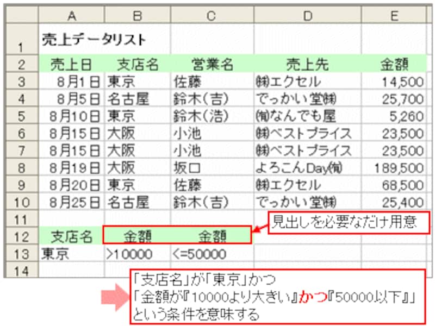Click 名古屋 branch cell in row 10
Screen dimensions: 435x326
point(138,202)
